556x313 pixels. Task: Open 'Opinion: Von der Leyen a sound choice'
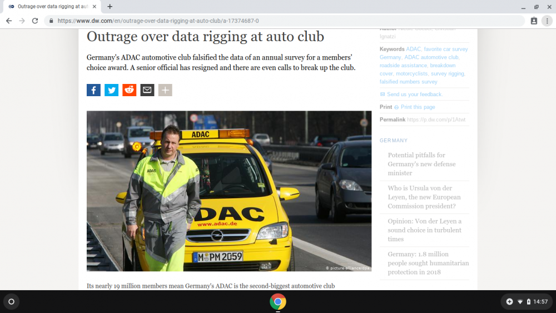click(x=424, y=230)
